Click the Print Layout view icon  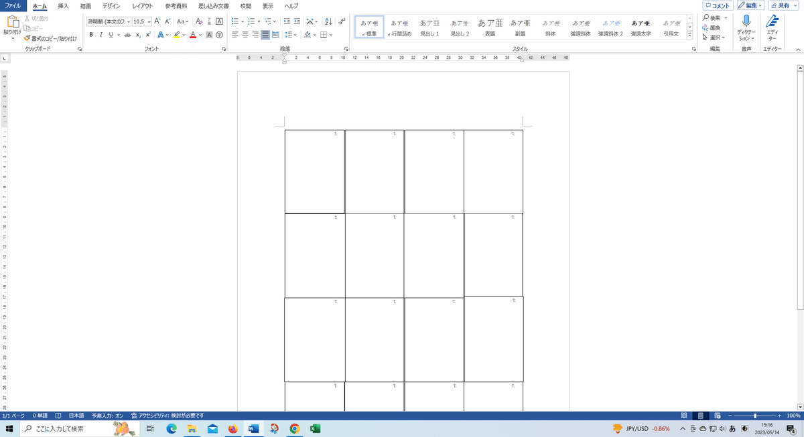(x=699, y=416)
